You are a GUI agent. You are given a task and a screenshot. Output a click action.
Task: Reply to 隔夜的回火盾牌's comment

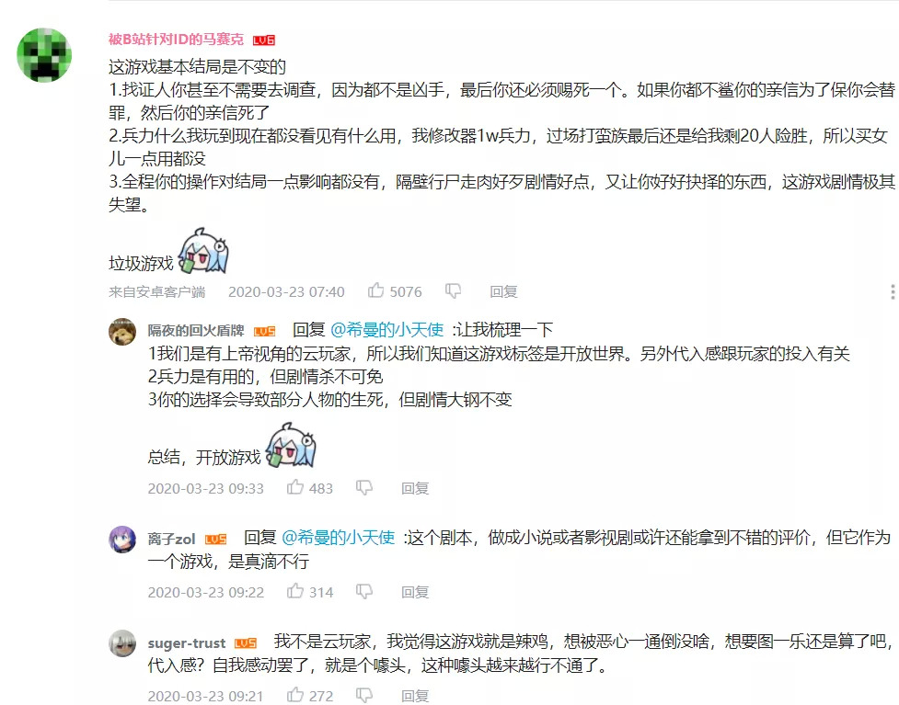414,488
